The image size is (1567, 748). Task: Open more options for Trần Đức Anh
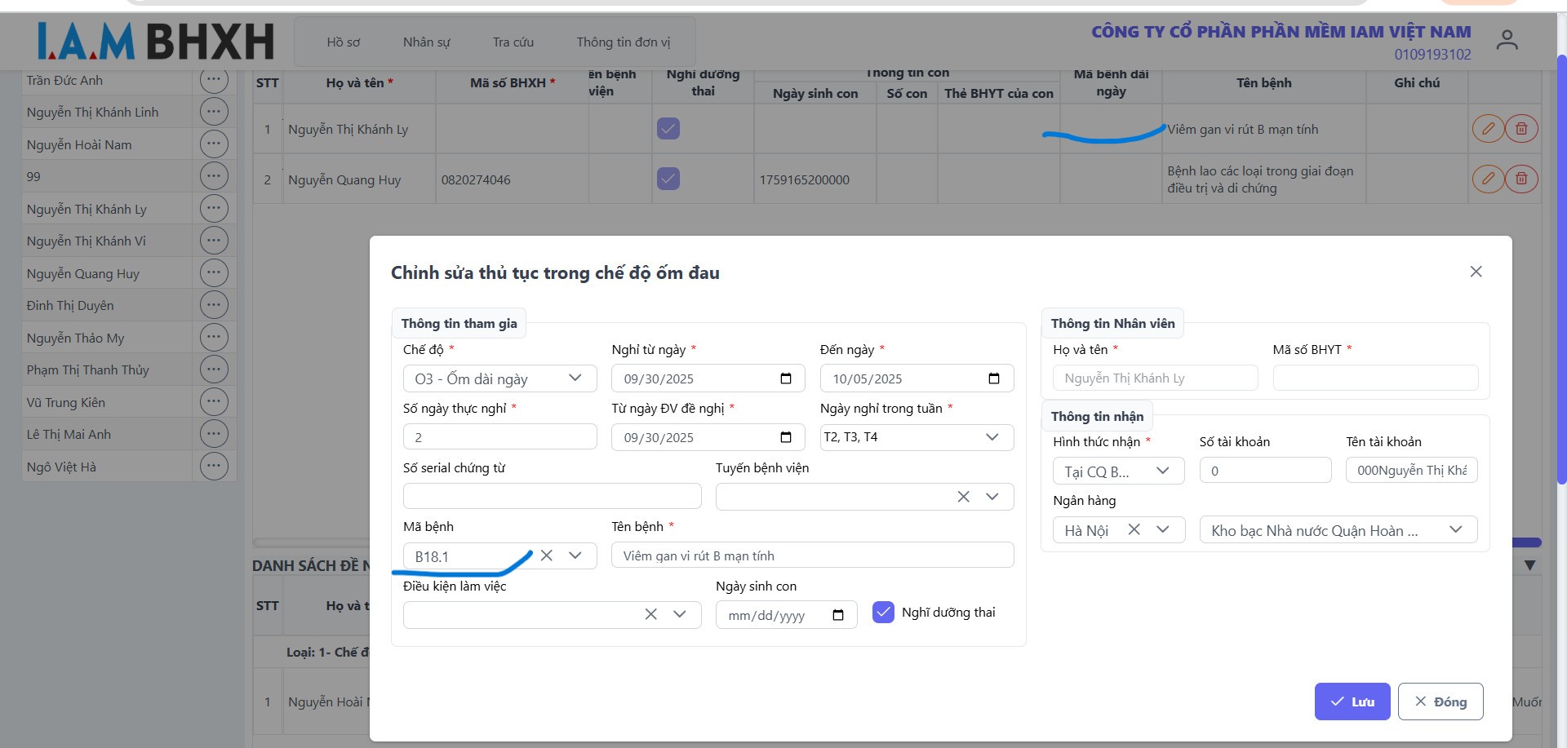click(x=214, y=80)
